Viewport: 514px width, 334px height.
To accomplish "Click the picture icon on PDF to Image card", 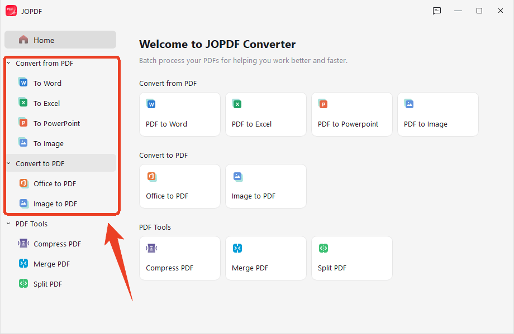I will point(409,104).
